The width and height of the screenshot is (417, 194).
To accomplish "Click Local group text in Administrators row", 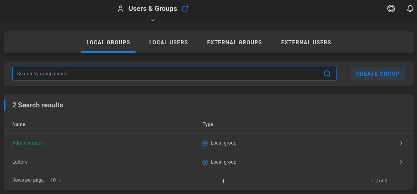I will (x=224, y=143).
